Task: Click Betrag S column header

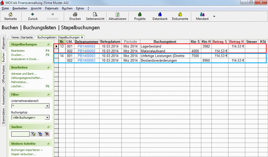Action: pyautogui.click(x=220, y=42)
